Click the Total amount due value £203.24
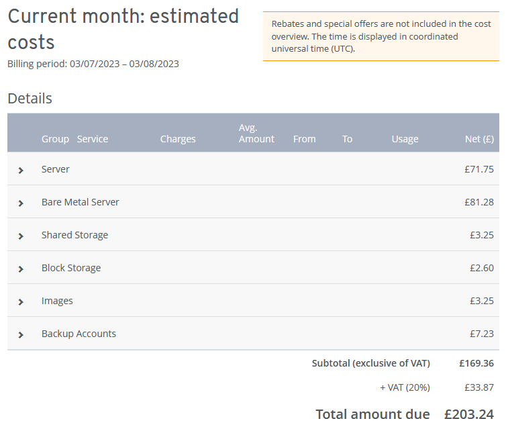Screen dimensions: 506x427 (468, 414)
